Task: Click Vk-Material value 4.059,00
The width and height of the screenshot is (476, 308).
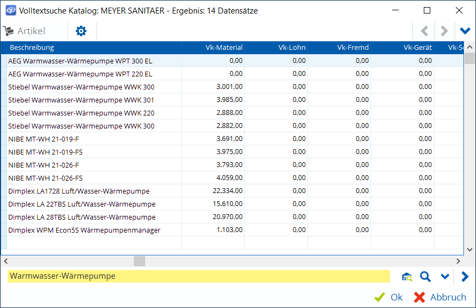Action: [230, 178]
